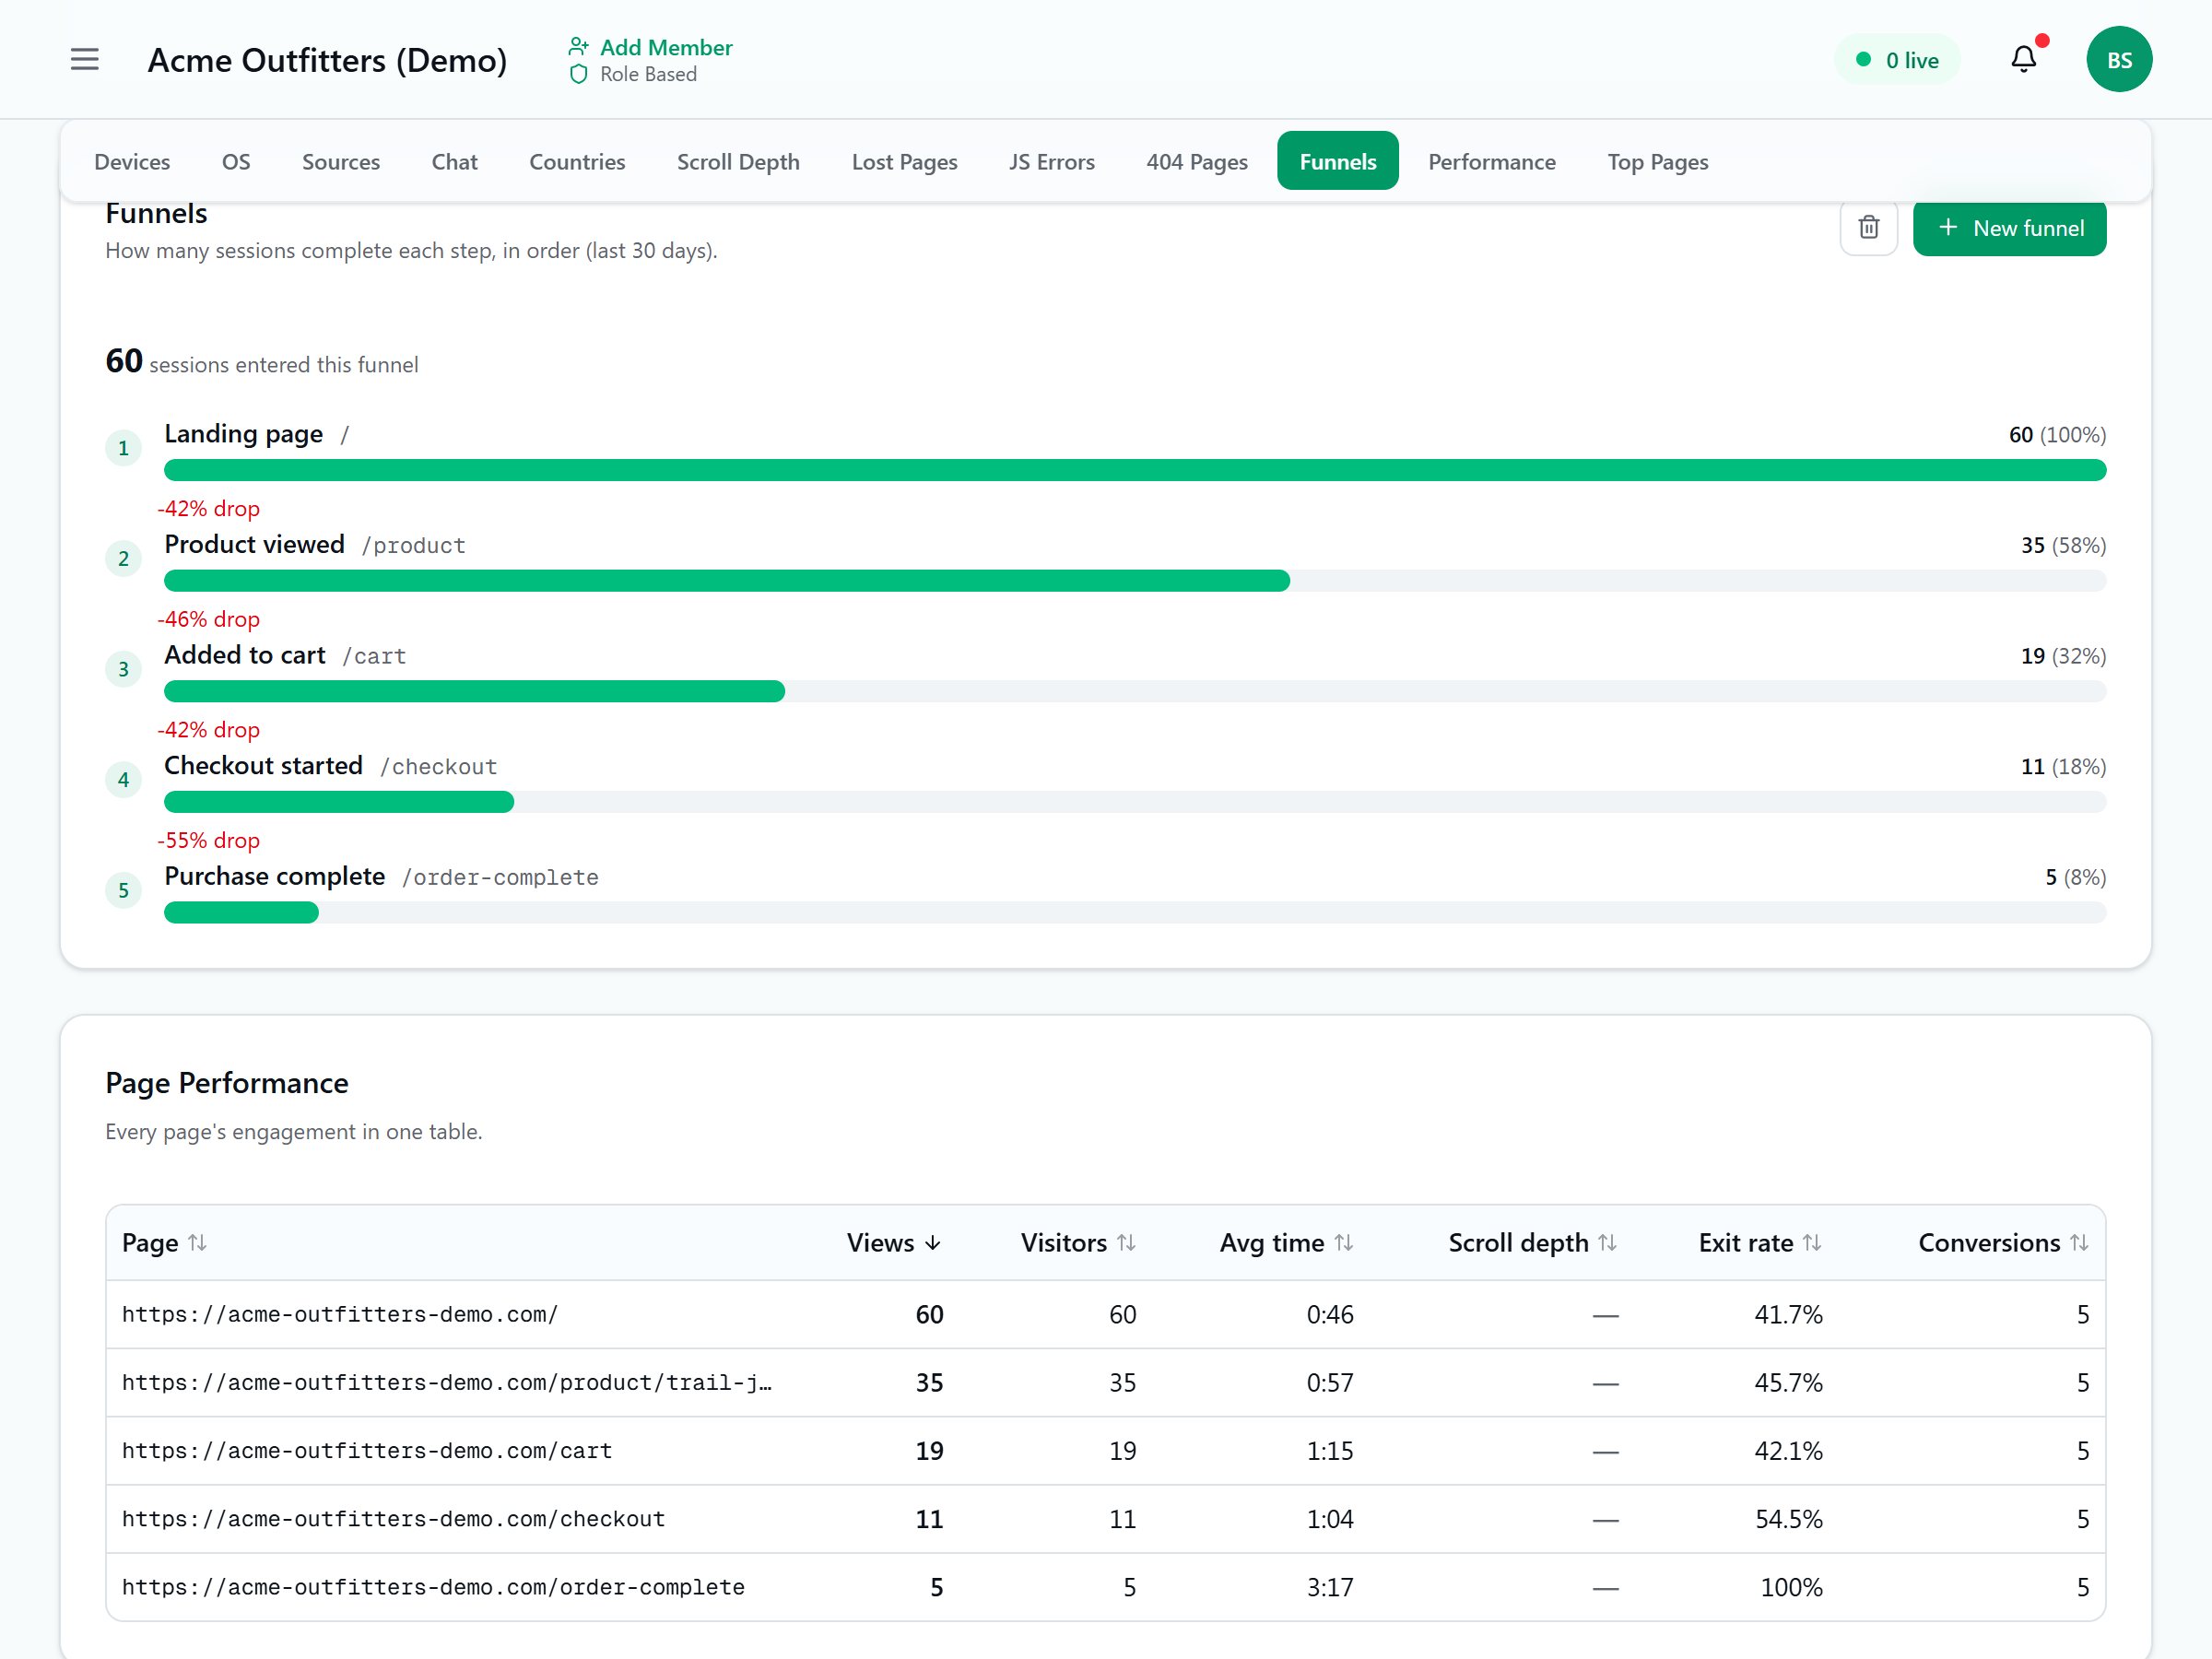Open the Lost Pages tab
The height and width of the screenshot is (1659, 2212).
pyautogui.click(x=904, y=162)
